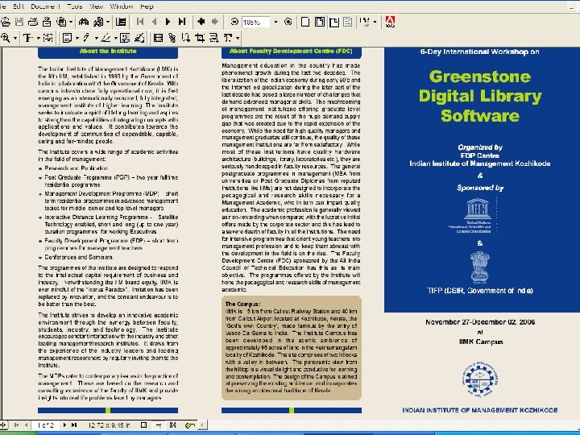Image resolution: width=580 pixels, height=435 pixels.
Task: Select the Pencil markup tool
Action: tap(86, 38)
